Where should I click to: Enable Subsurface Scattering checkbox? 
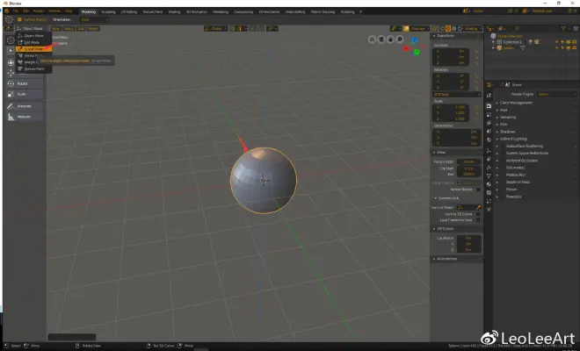(x=503, y=147)
